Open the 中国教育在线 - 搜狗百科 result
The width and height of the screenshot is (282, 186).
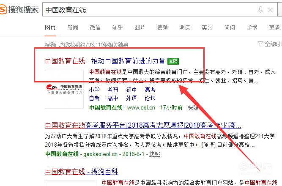point(82,172)
